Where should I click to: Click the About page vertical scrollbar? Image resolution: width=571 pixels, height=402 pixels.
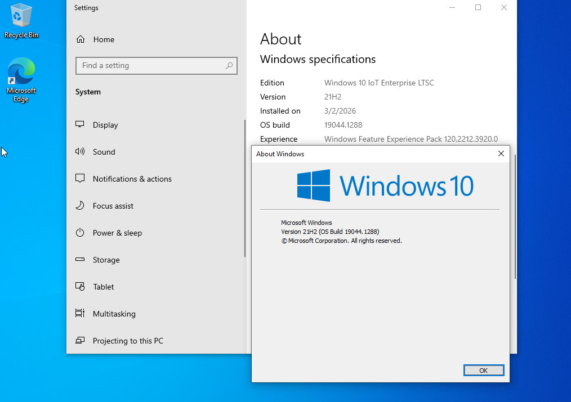[x=515, y=216]
